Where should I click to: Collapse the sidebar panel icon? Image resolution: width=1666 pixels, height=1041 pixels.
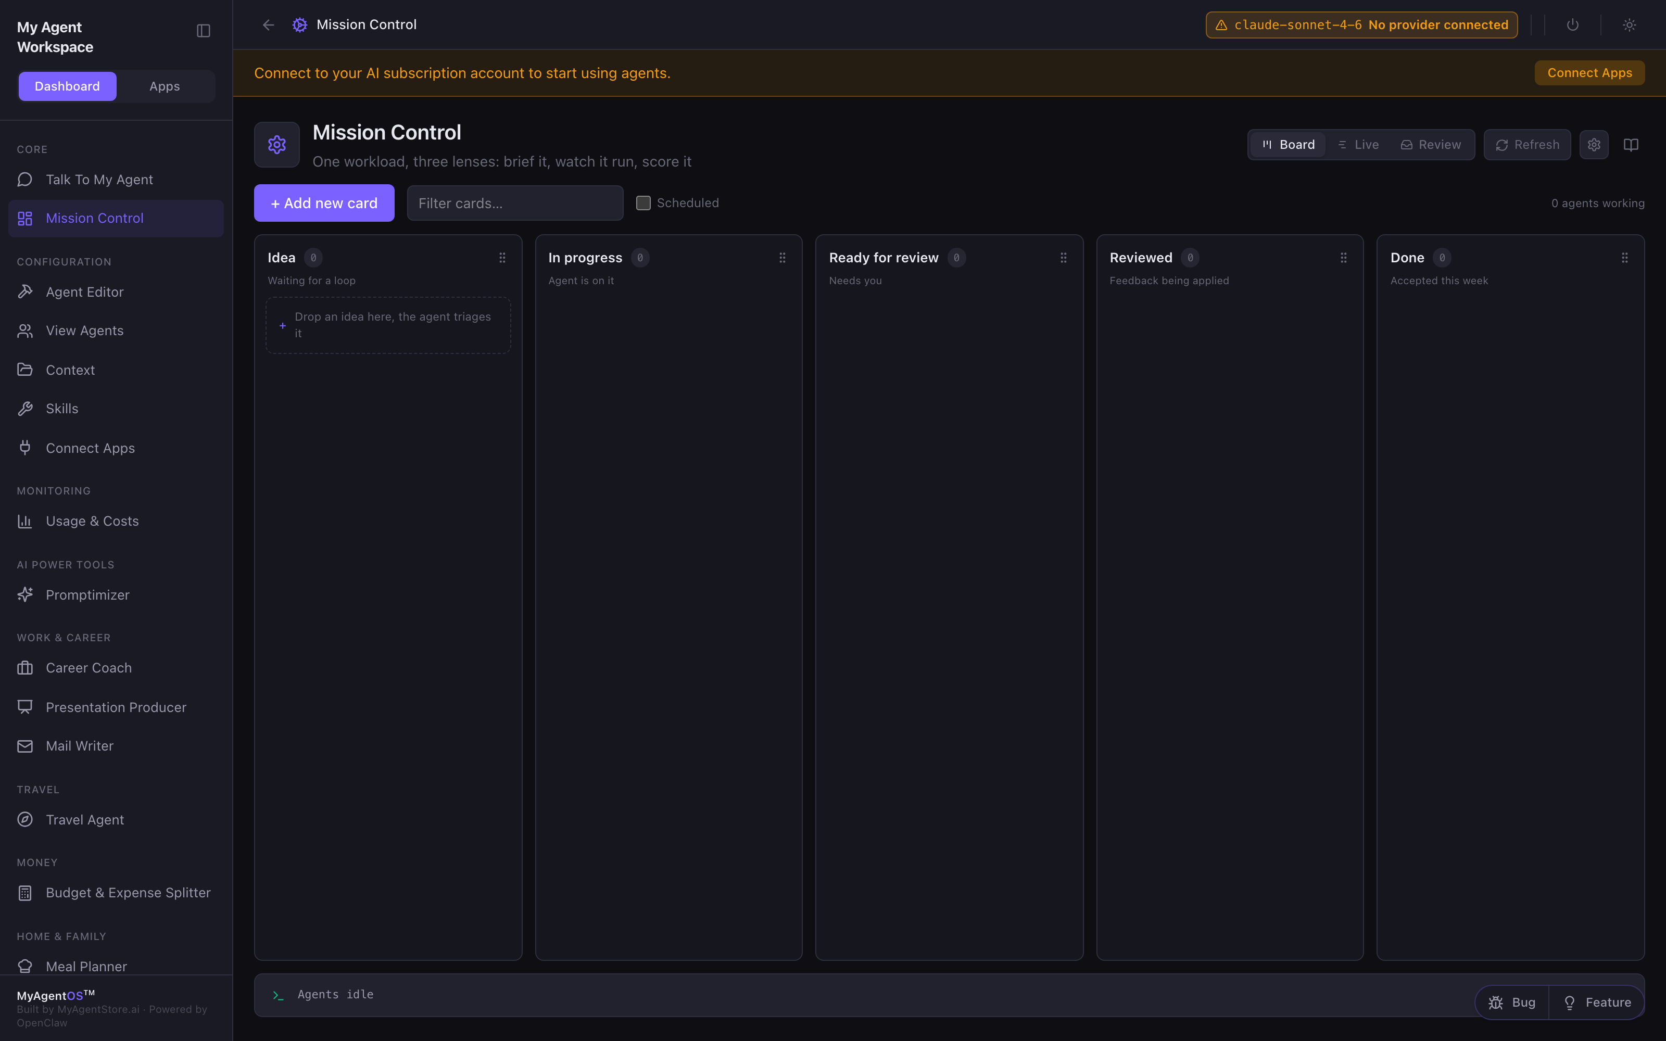pyautogui.click(x=203, y=31)
